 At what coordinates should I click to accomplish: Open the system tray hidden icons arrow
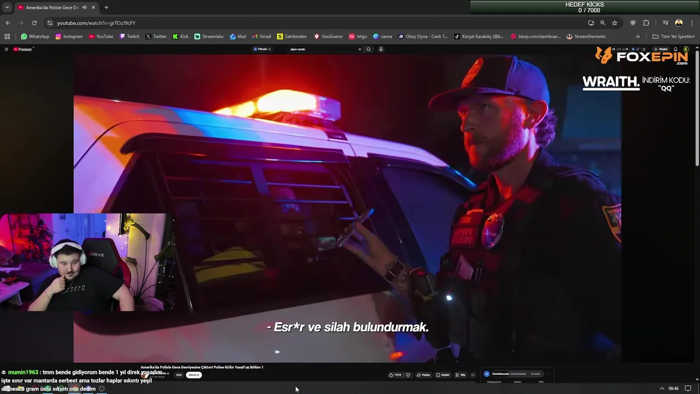coord(662,389)
